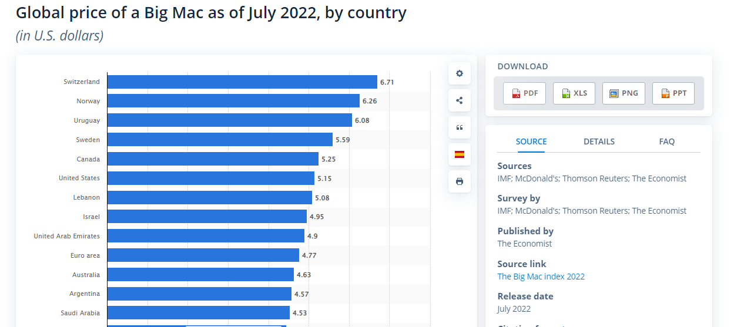Click the Lebanon bar
This screenshot has width=734, height=327.
coord(210,197)
